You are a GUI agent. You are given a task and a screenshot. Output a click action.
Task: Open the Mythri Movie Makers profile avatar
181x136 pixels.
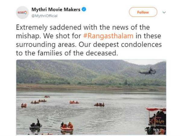click(22, 12)
